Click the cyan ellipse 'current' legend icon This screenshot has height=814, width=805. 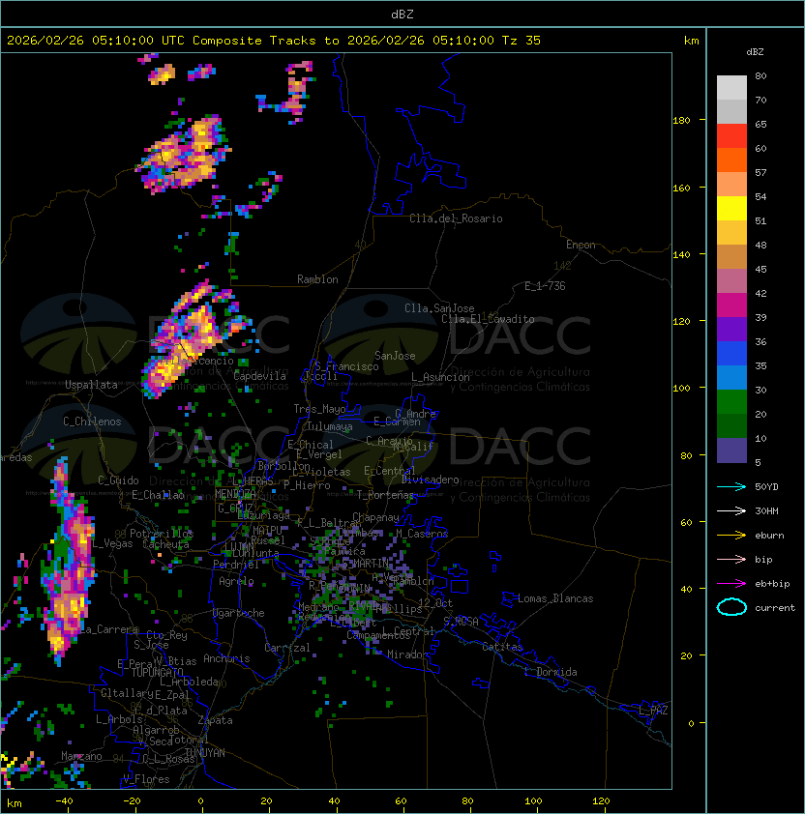tap(731, 607)
